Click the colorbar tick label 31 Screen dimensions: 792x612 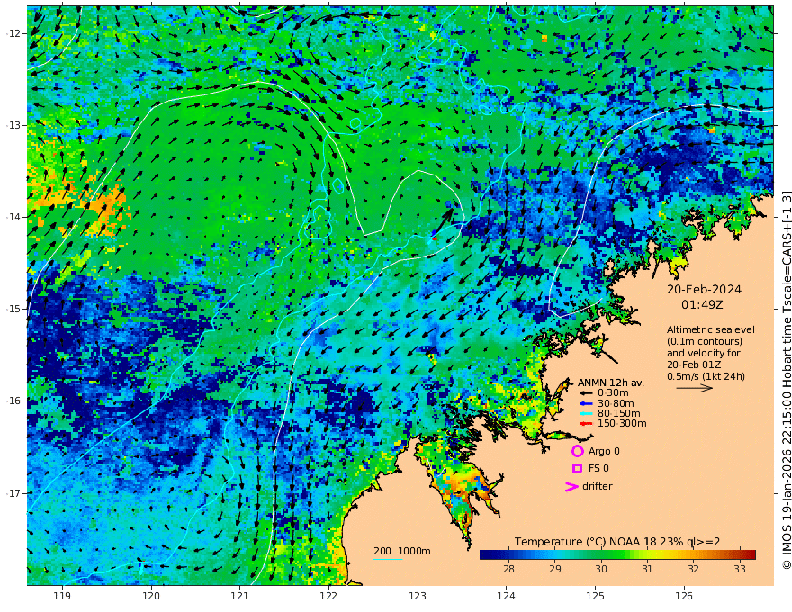(647, 569)
